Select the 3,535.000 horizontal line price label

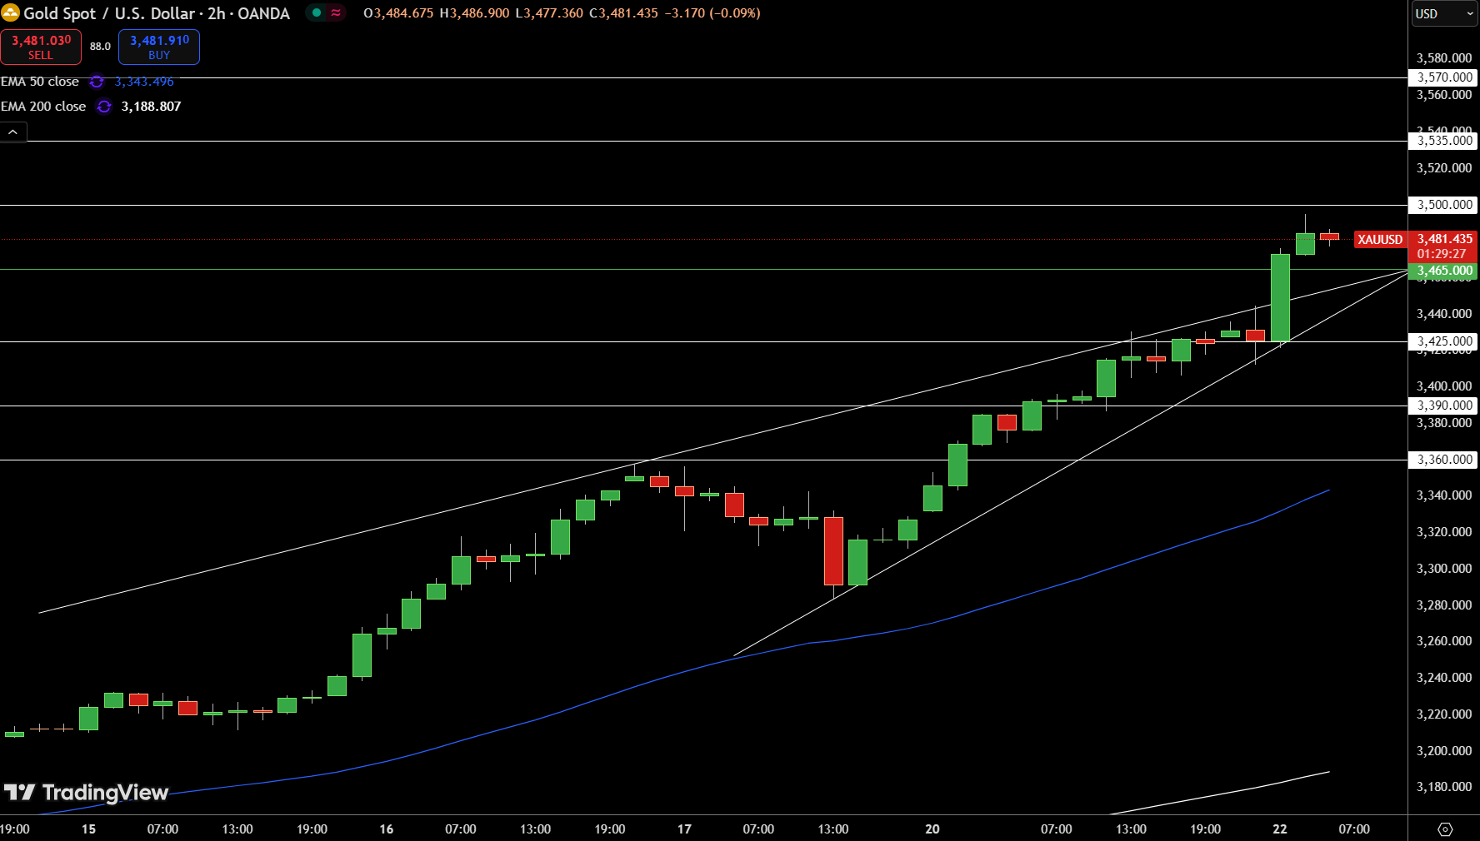click(1442, 141)
